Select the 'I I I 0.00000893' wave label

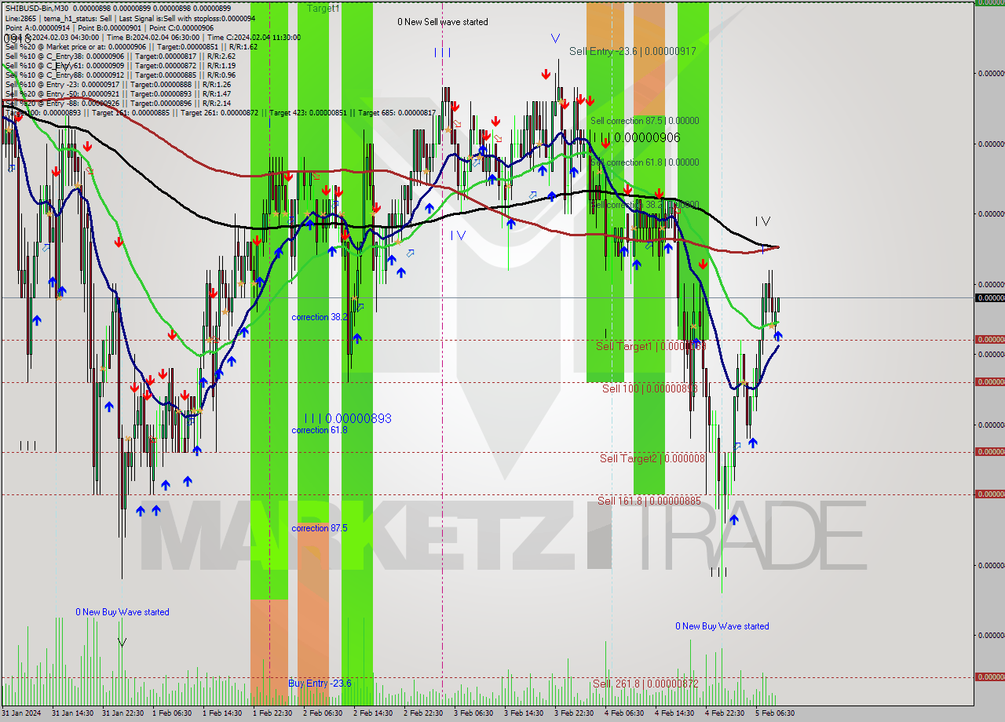348,418
